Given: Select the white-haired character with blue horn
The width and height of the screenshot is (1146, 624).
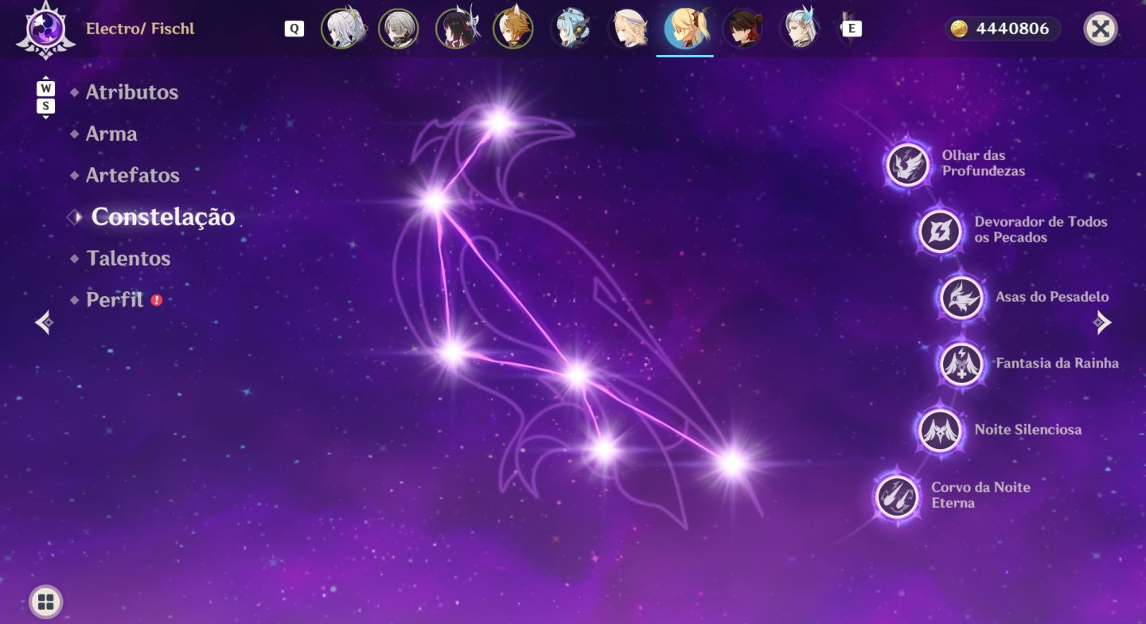Looking at the screenshot, I should point(800,29).
